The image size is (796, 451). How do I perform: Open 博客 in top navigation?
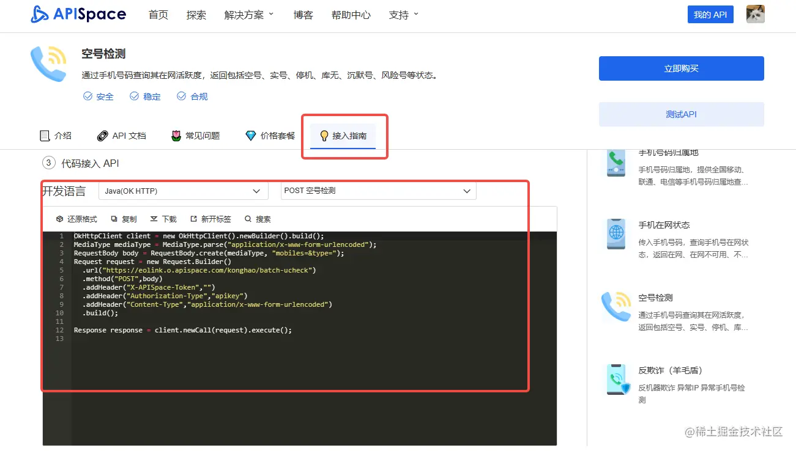pos(303,15)
